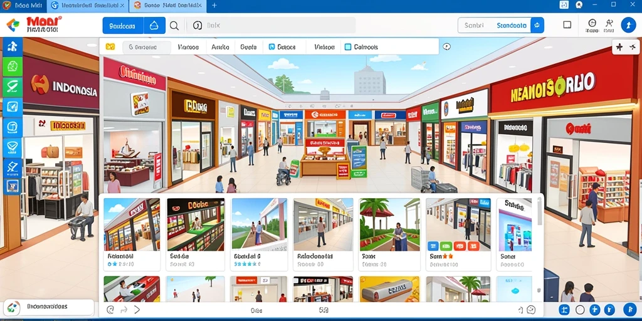Open the thumbnail of people walking on a path
The image size is (642, 321).
click(259, 224)
